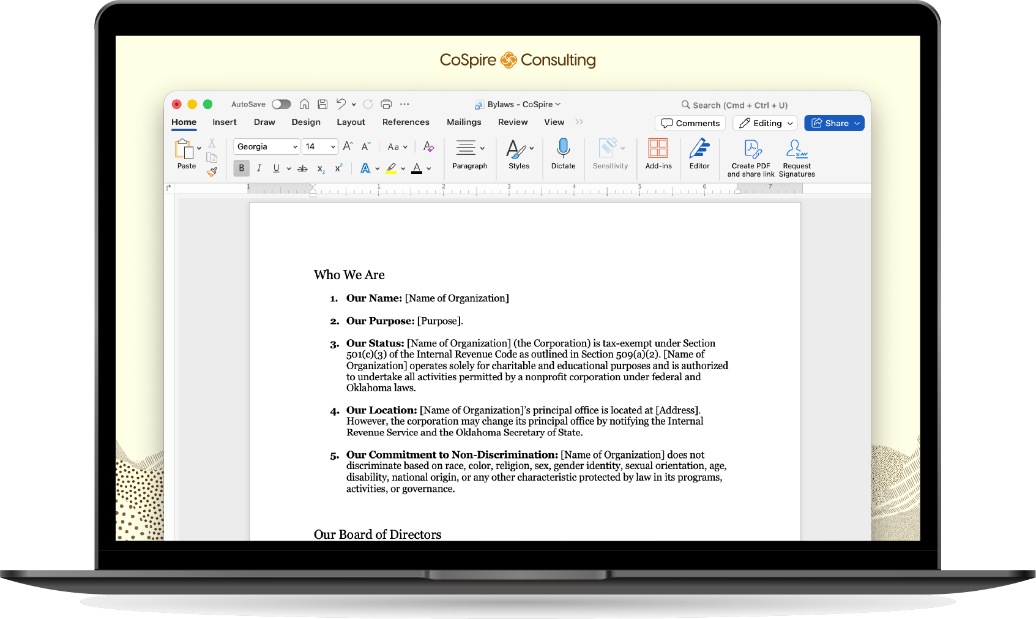Image resolution: width=1036 pixels, height=619 pixels.
Task: Toggle Superscript formatting
Action: [x=338, y=168]
